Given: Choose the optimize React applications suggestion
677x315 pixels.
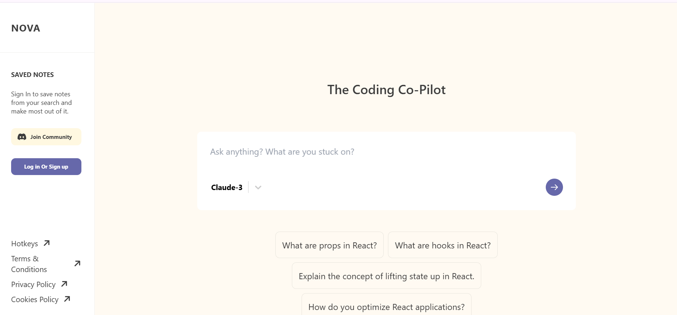Looking at the screenshot, I should tap(386, 306).
